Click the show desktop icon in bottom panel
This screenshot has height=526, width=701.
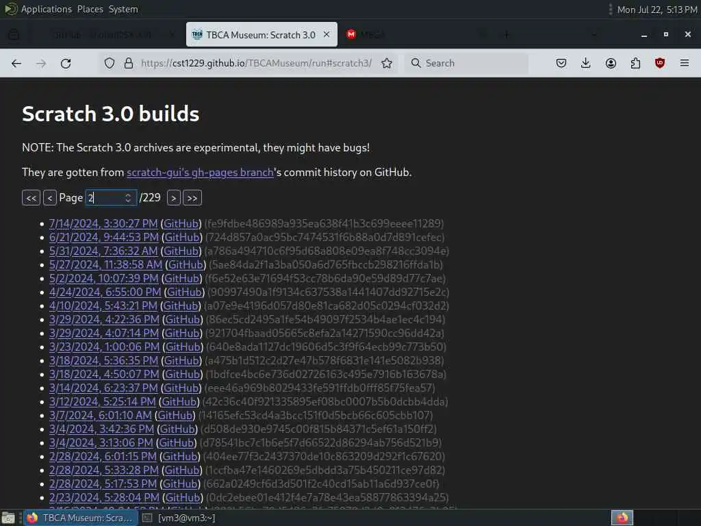click(x=8, y=518)
